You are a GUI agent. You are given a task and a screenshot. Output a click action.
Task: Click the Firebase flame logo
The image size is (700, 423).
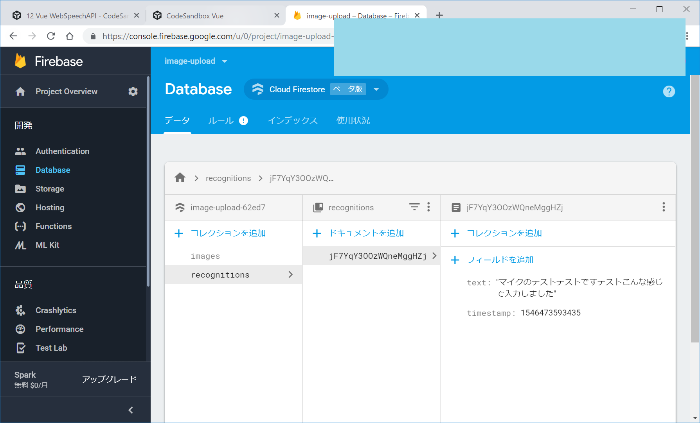coord(20,61)
